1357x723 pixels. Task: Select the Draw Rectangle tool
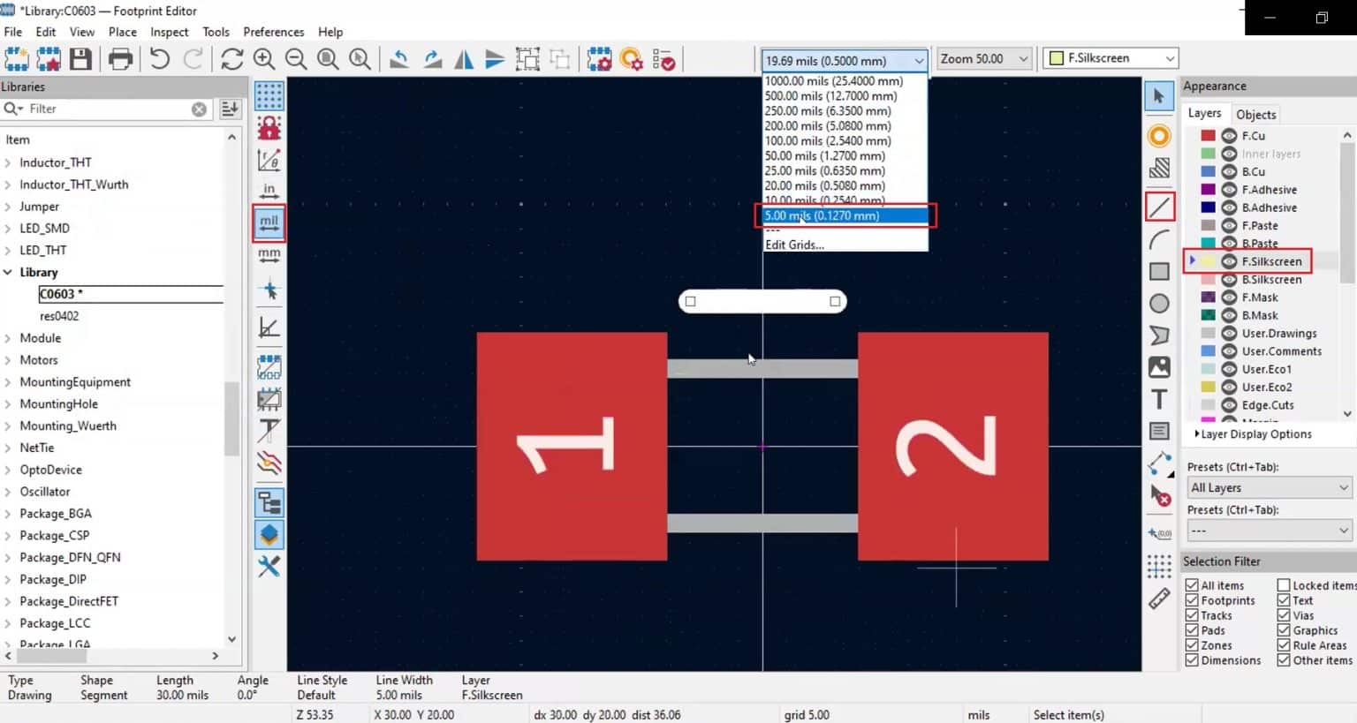1159,271
